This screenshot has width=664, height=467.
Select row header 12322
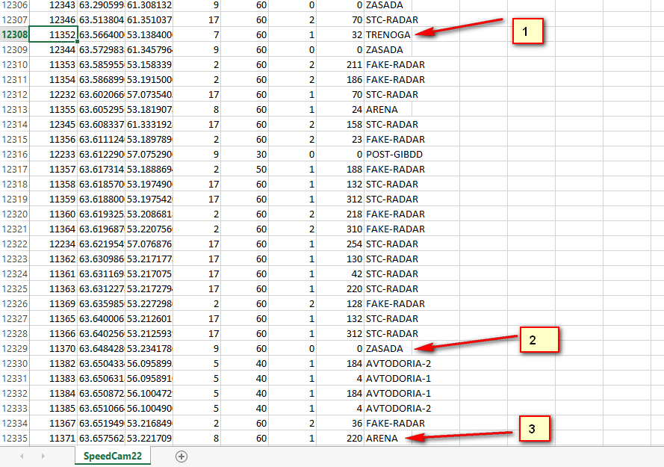pos(15,244)
